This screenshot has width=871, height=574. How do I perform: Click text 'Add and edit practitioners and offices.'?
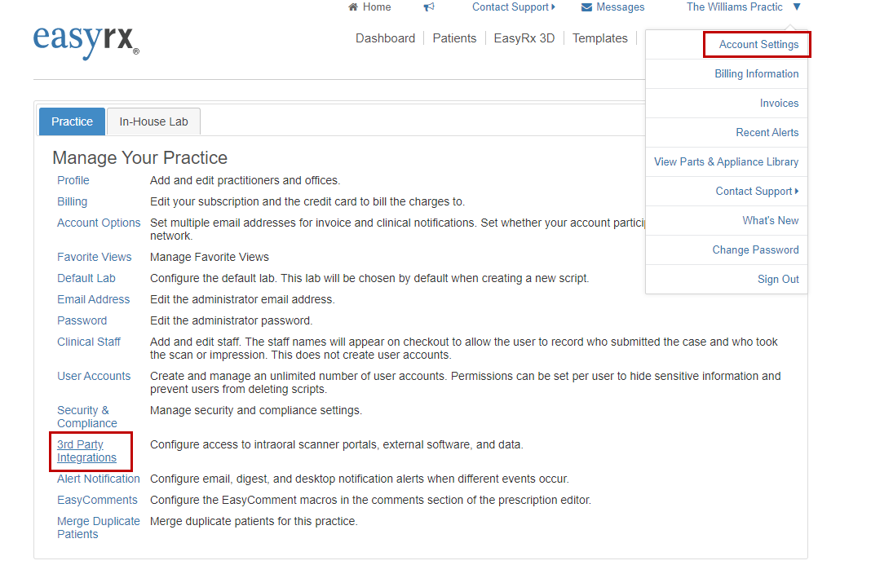(245, 180)
